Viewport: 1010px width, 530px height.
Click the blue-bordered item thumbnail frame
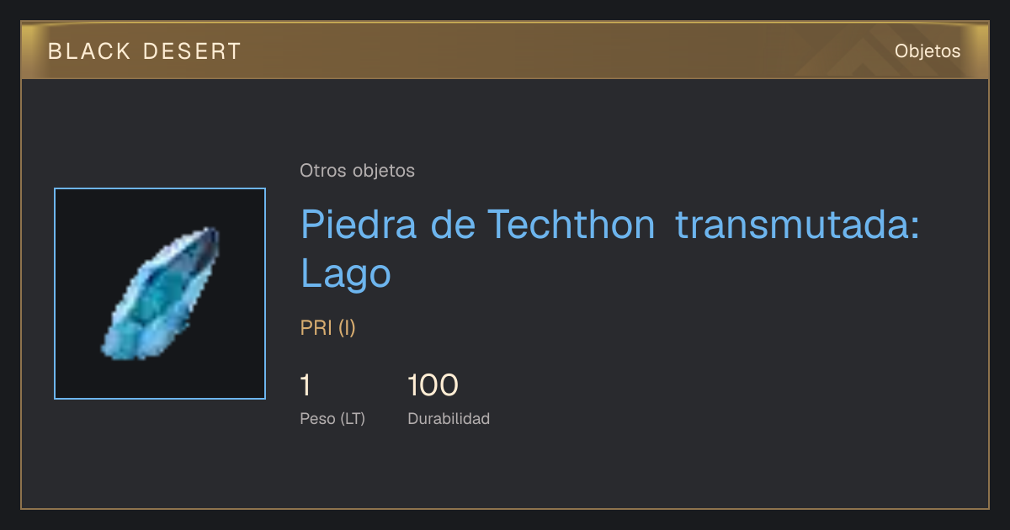pos(160,294)
